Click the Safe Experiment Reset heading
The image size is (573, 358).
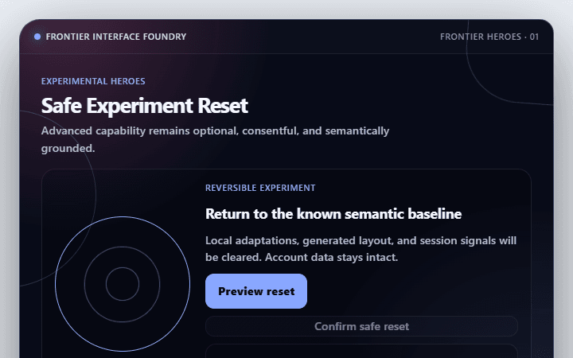[x=145, y=106]
